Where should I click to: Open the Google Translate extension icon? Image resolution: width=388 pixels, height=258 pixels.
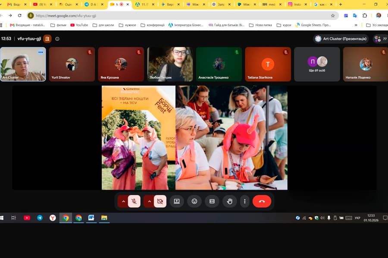tap(355, 15)
